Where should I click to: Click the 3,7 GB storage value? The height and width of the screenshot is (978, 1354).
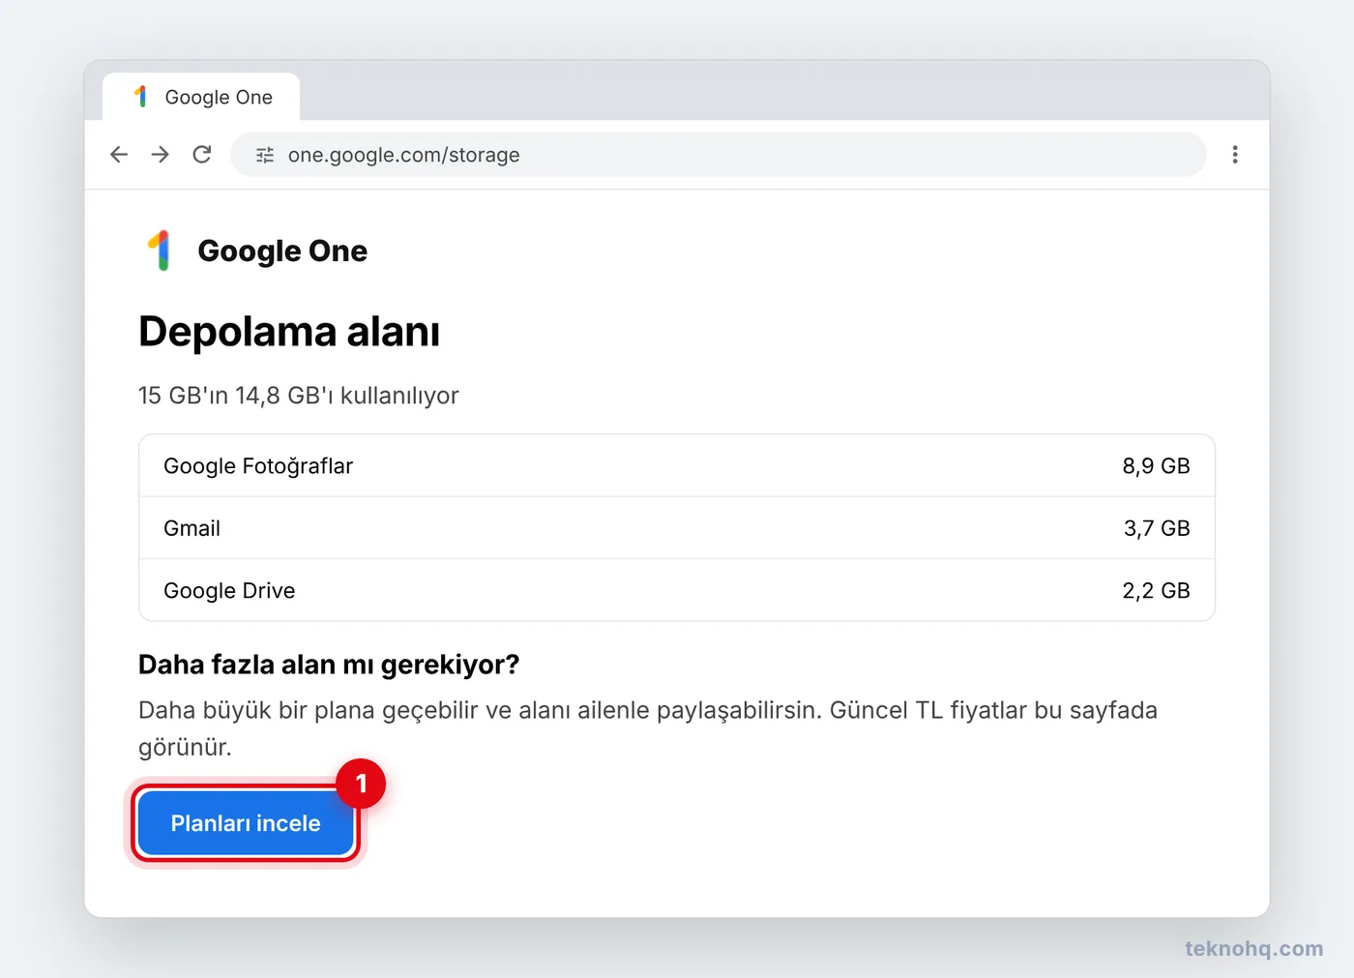[1157, 528]
